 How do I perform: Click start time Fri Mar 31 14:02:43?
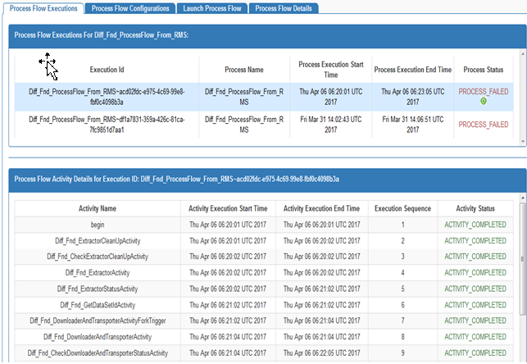(x=331, y=125)
